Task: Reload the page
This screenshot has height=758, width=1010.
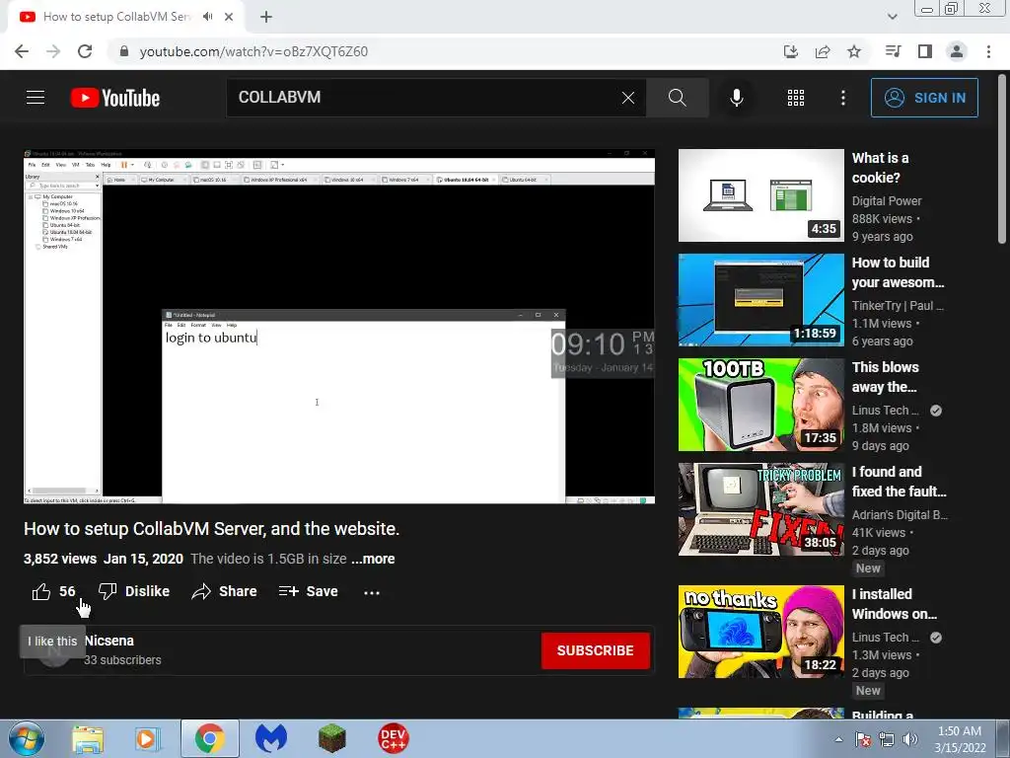Action: pyautogui.click(x=85, y=51)
